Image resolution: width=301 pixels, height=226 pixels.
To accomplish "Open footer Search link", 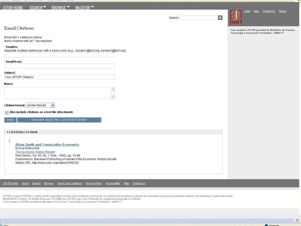I will point(36,183).
